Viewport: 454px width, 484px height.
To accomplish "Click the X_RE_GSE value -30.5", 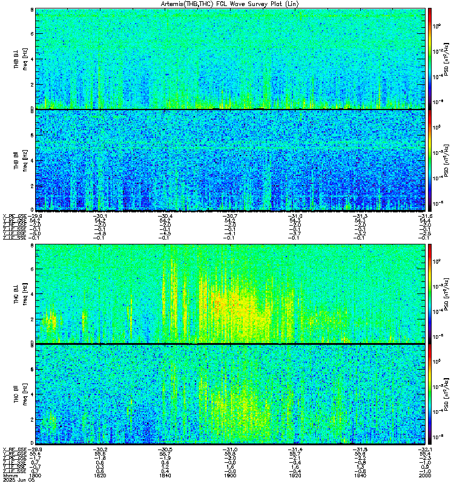I will click(x=165, y=450).
